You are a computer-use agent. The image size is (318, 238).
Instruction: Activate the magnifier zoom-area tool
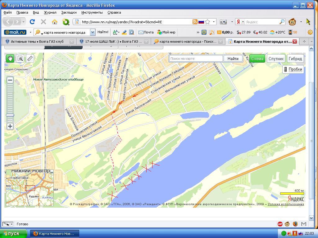tap(20, 58)
